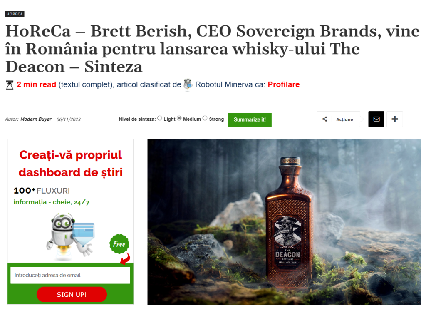Click the black envelope email icon
426x313 pixels.
376,119
